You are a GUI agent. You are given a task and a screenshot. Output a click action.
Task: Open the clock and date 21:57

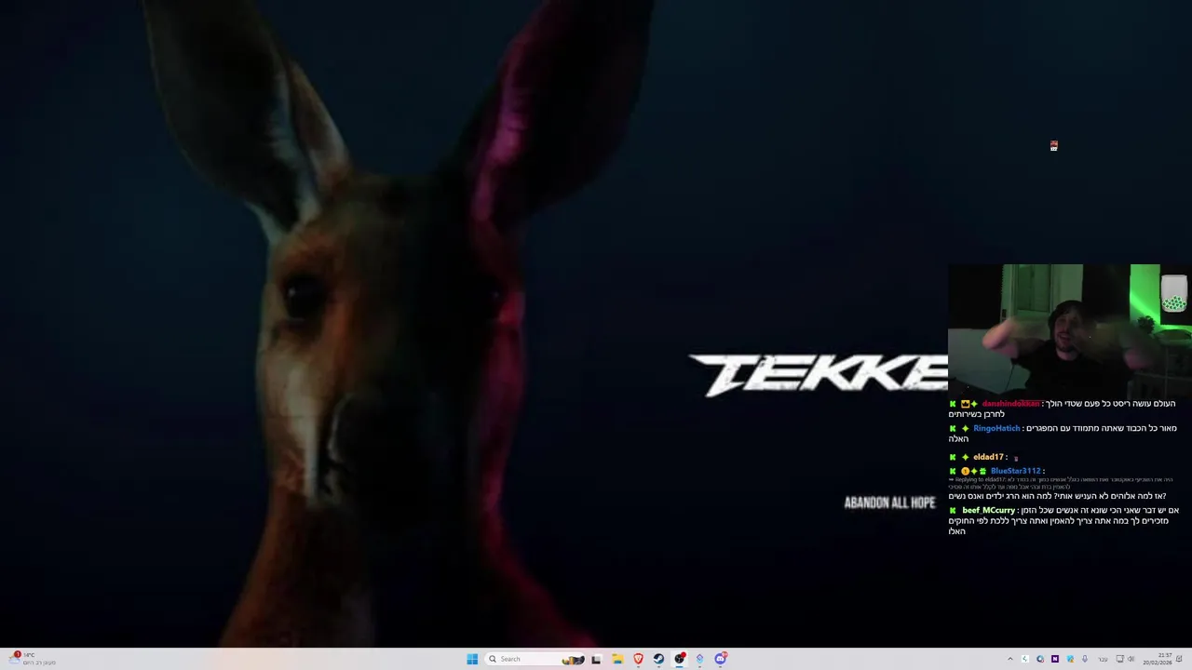click(1158, 659)
